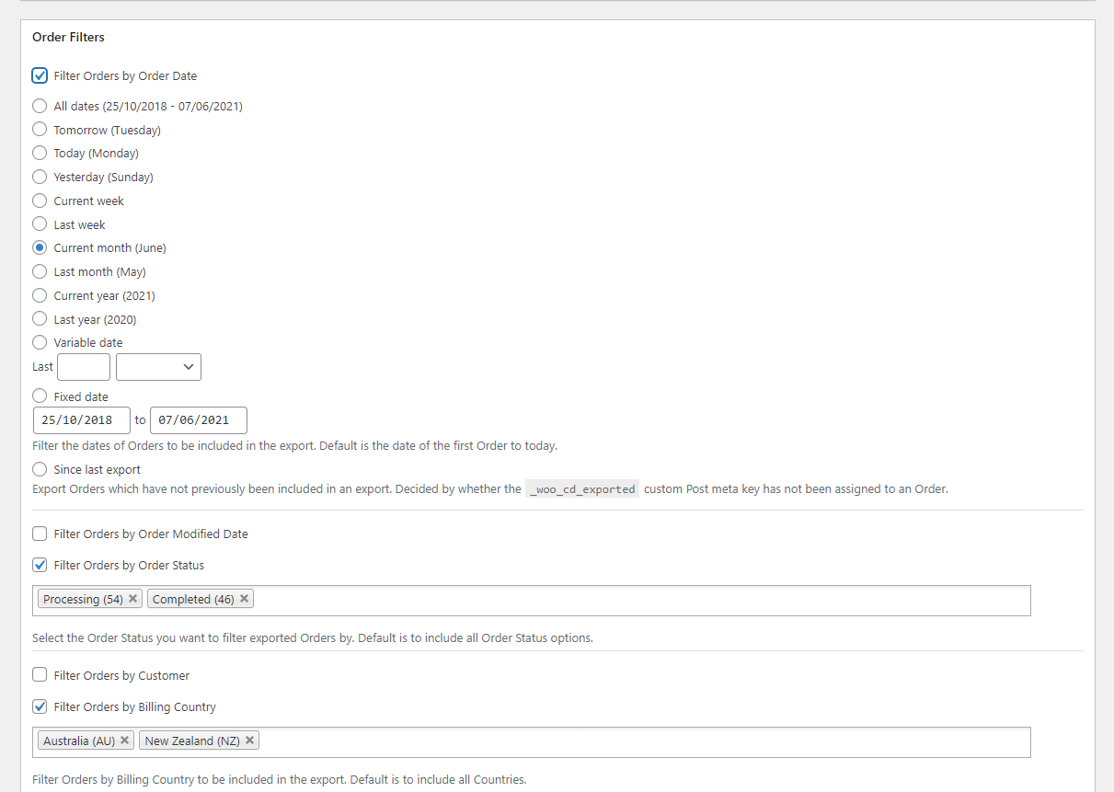
Task: Remove the New Zealand (NZ) country tag
Action: 249,740
